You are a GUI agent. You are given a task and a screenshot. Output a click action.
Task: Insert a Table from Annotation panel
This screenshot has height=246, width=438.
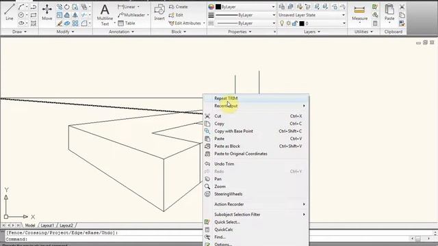click(127, 23)
